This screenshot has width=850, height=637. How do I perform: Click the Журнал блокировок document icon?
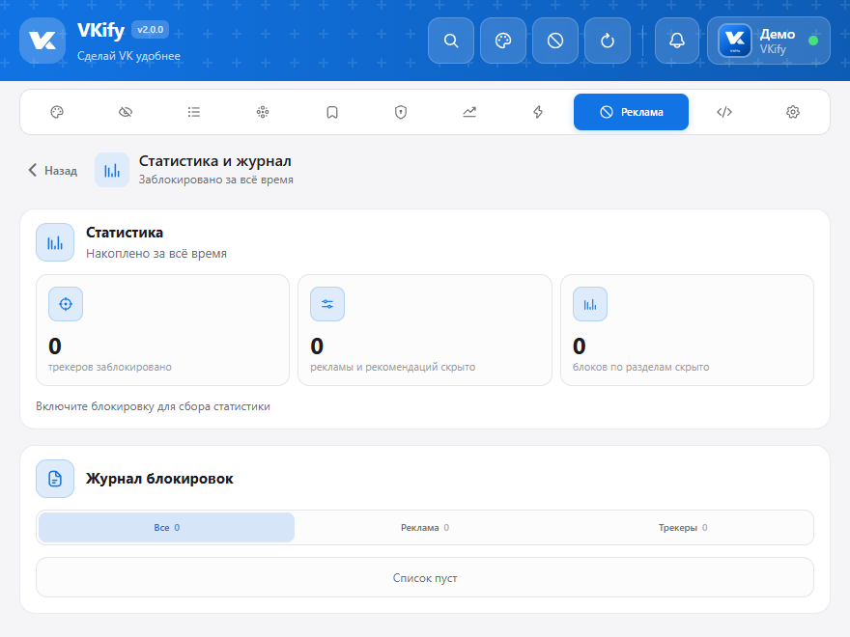click(x=55, y=479)
